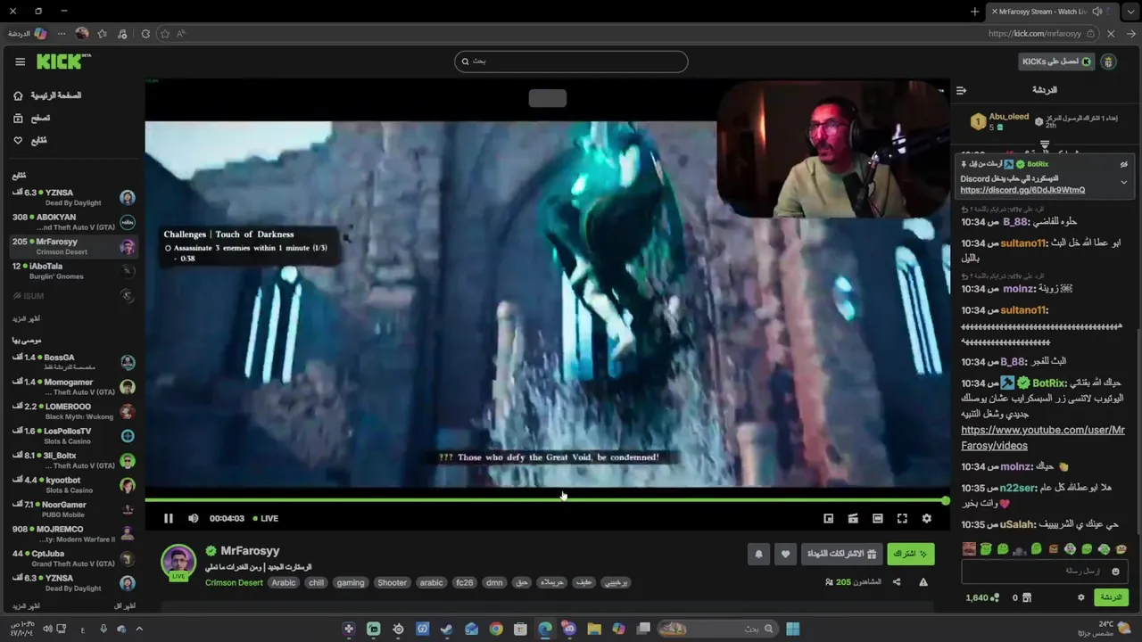Open the hamburger sidebar menu
Viewport: 1142px width, 642px height.
point(21,62)
